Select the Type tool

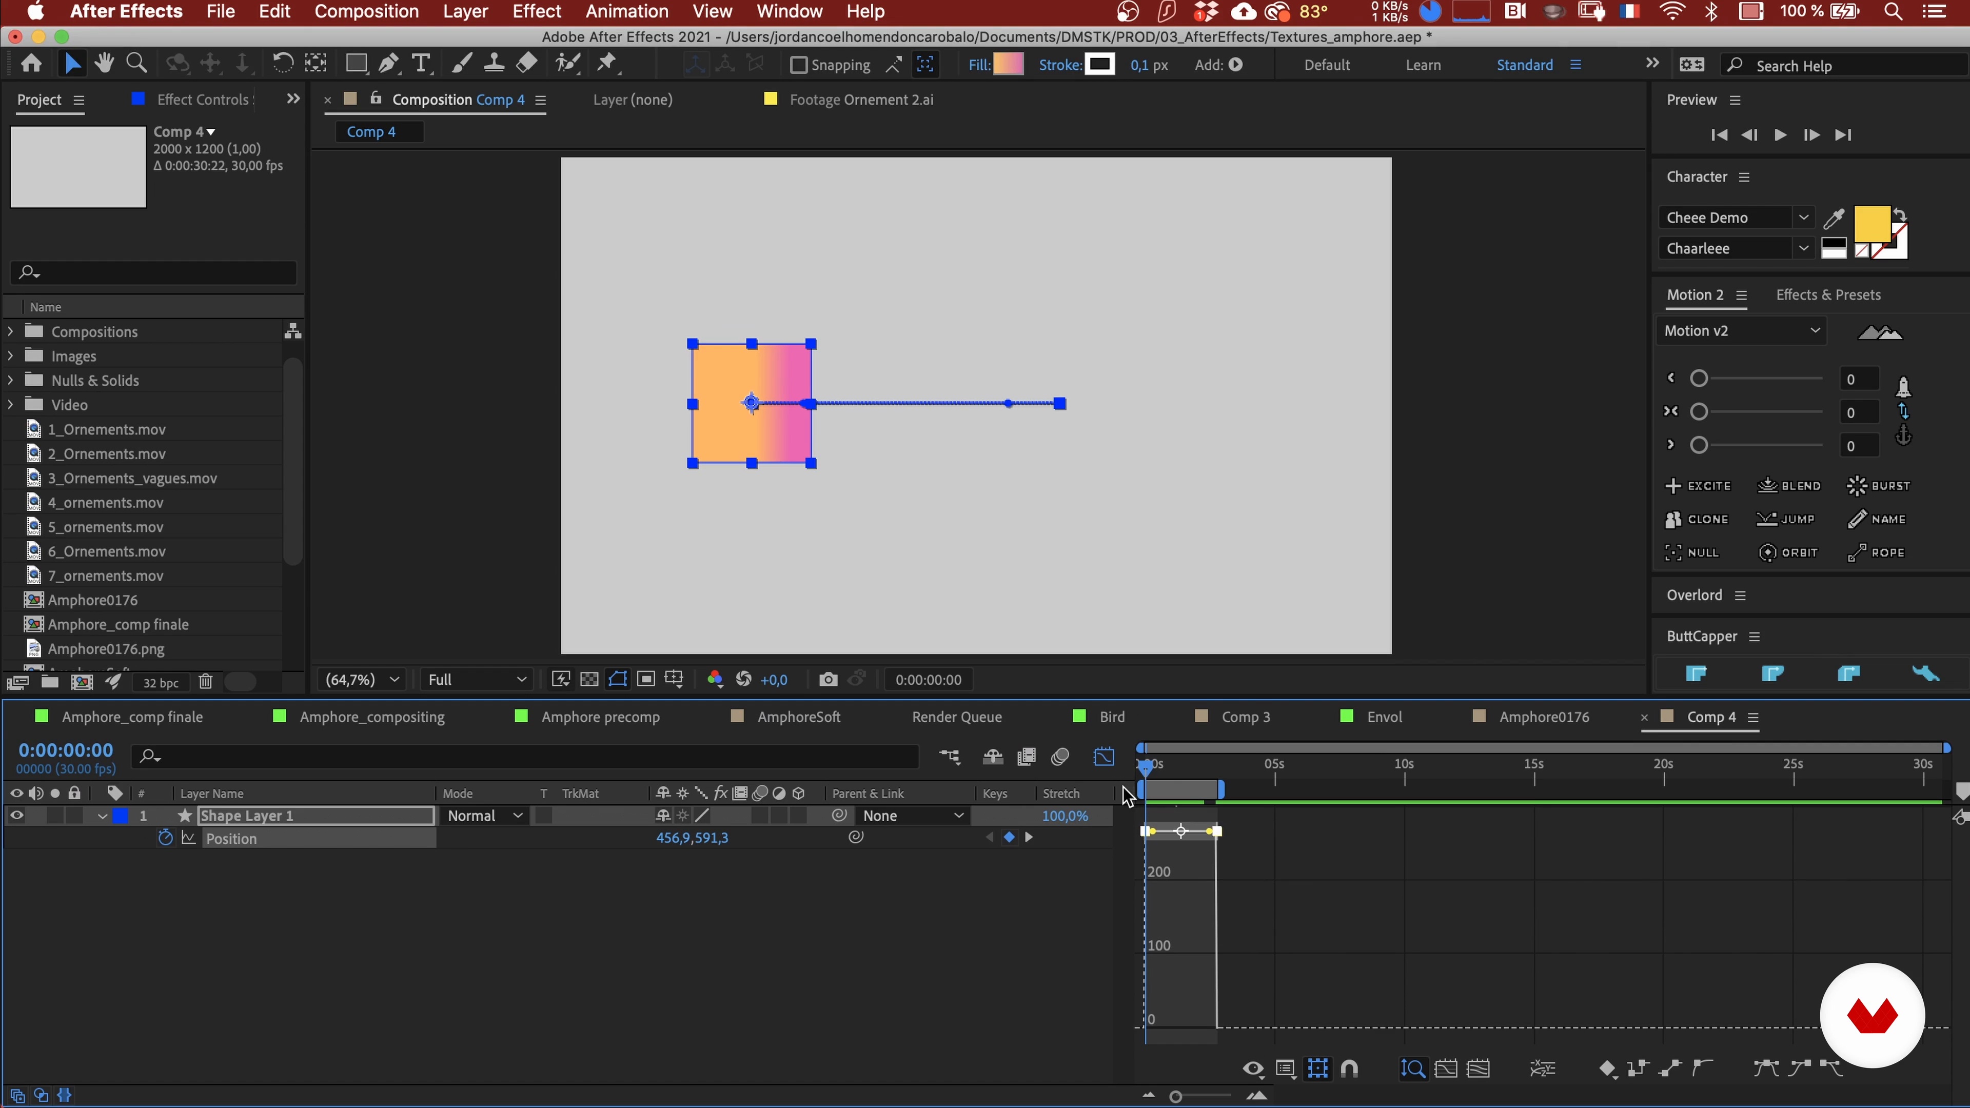(421, 64)
